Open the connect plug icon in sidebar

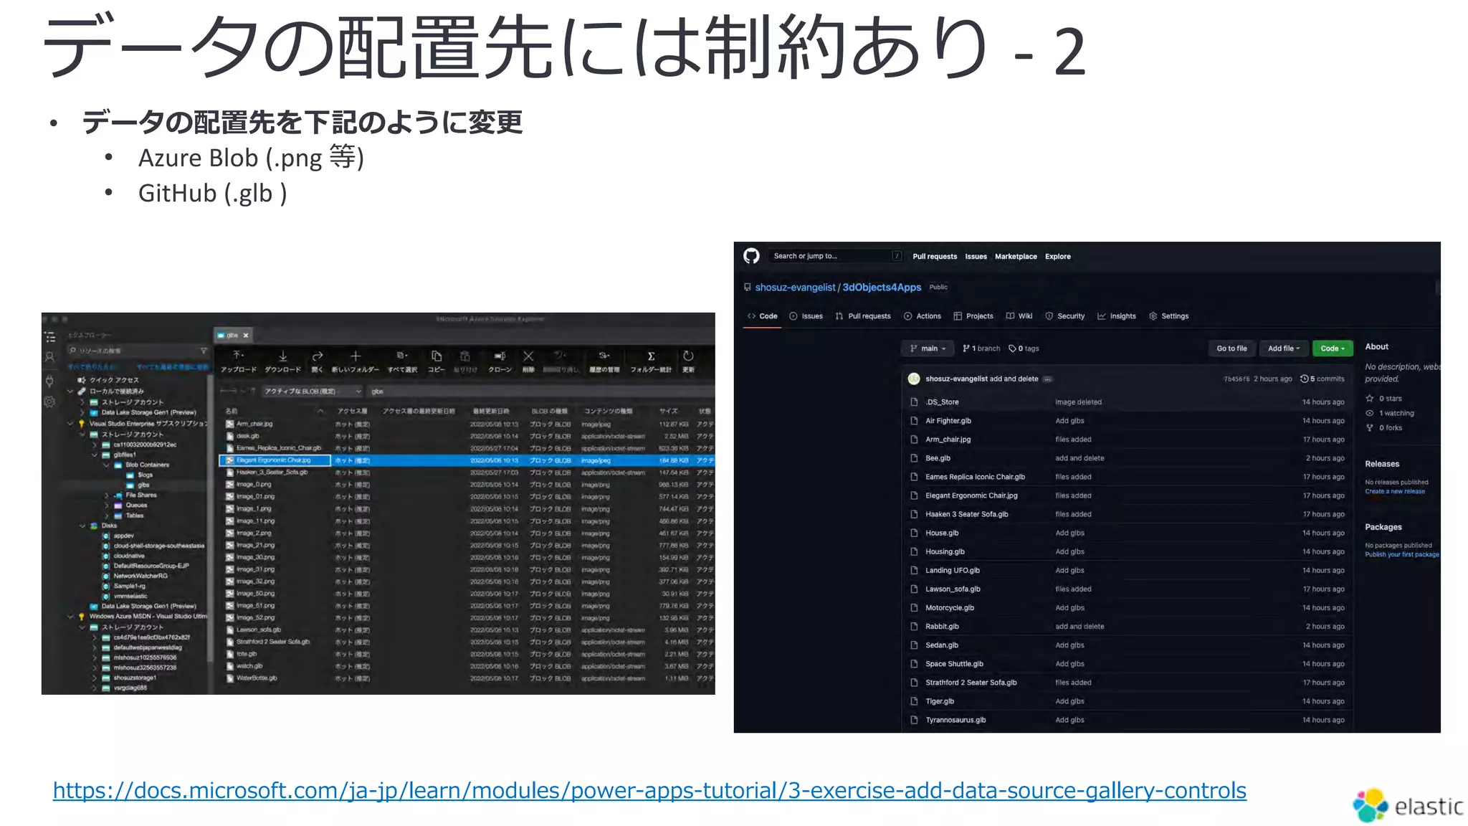49,381
